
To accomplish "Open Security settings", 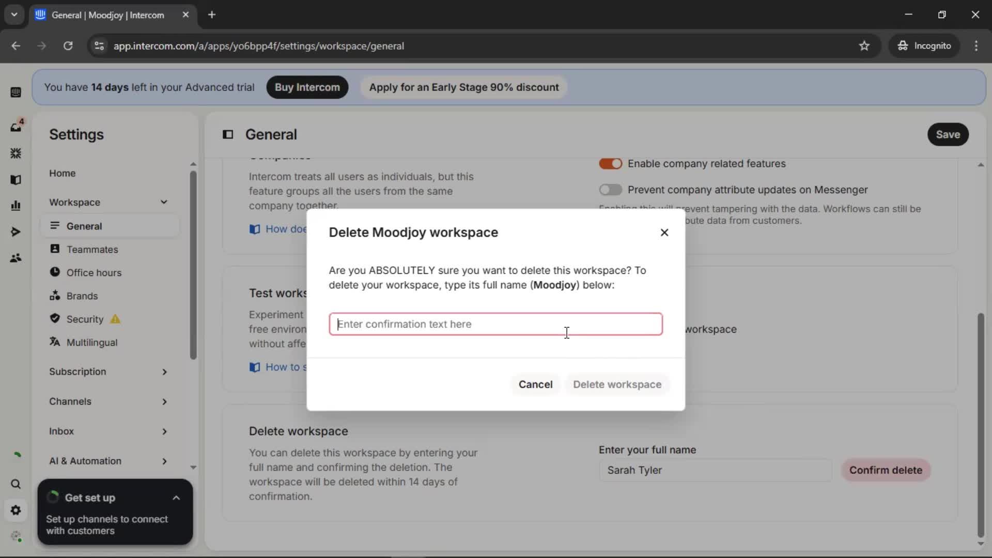I will pyautogui.click(x=85, y=319).
